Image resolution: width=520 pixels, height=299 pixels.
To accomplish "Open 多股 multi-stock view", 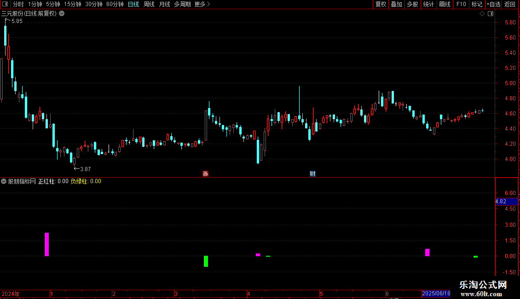I will (412, 4).
